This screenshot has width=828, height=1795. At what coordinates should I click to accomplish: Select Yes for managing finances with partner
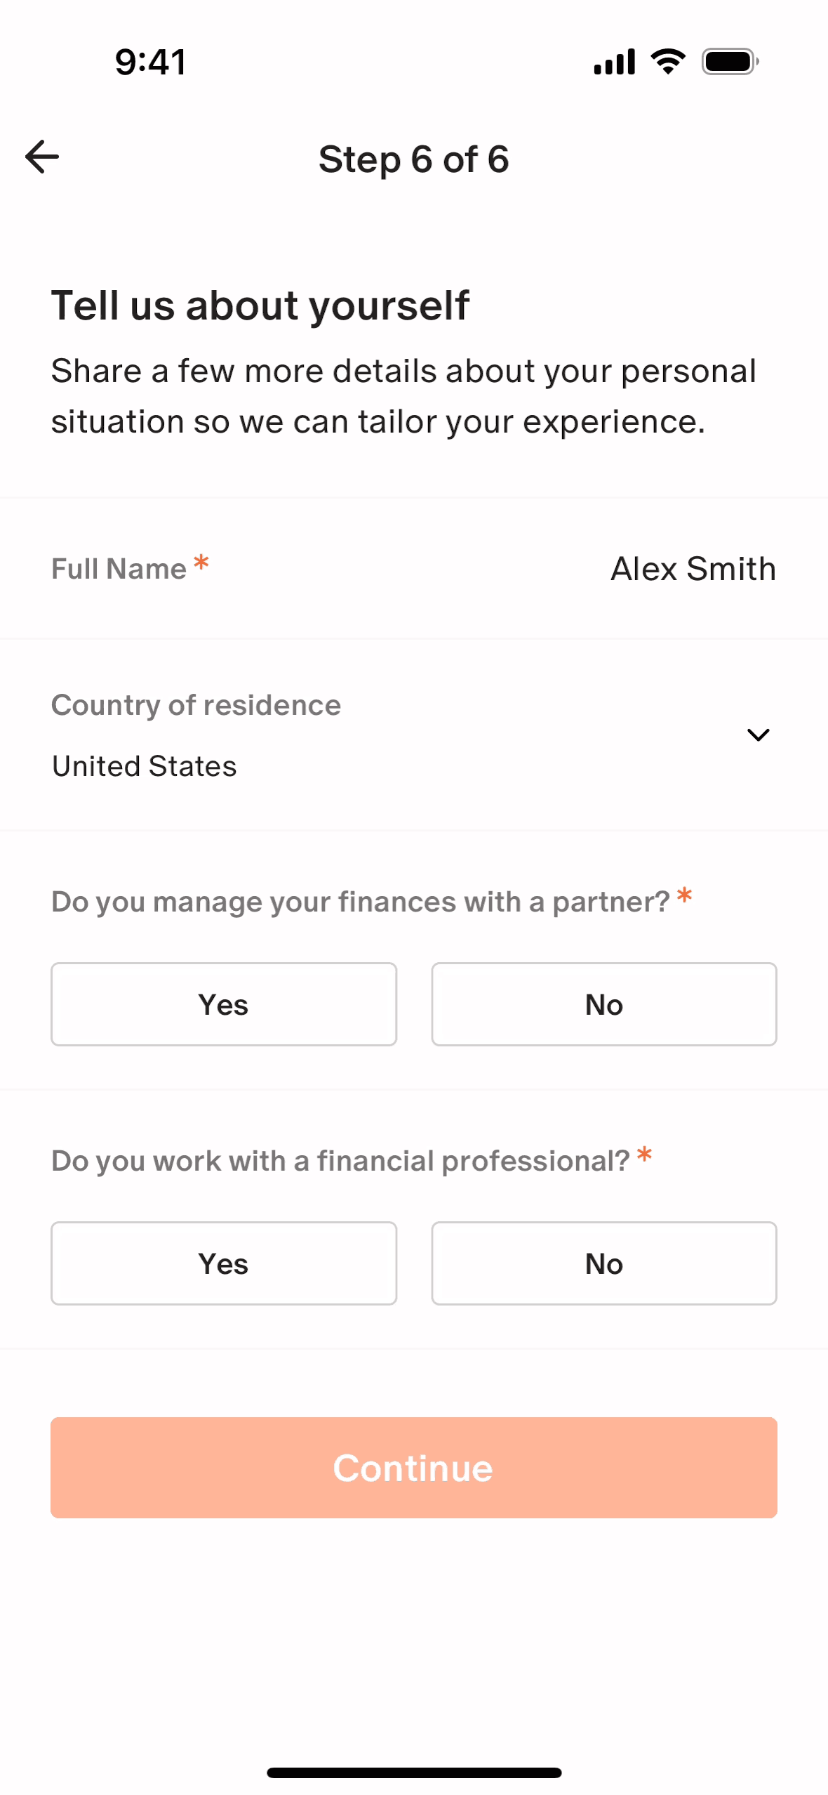224,1004
